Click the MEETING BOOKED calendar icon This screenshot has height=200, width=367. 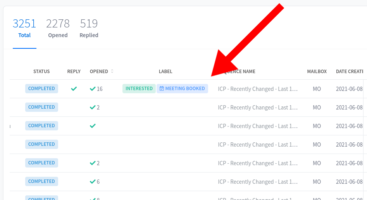pos(162,89)
